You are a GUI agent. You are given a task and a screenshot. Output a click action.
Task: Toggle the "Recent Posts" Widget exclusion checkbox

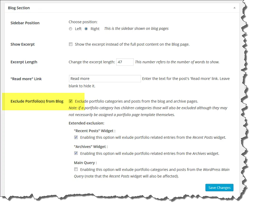(76, 137)
